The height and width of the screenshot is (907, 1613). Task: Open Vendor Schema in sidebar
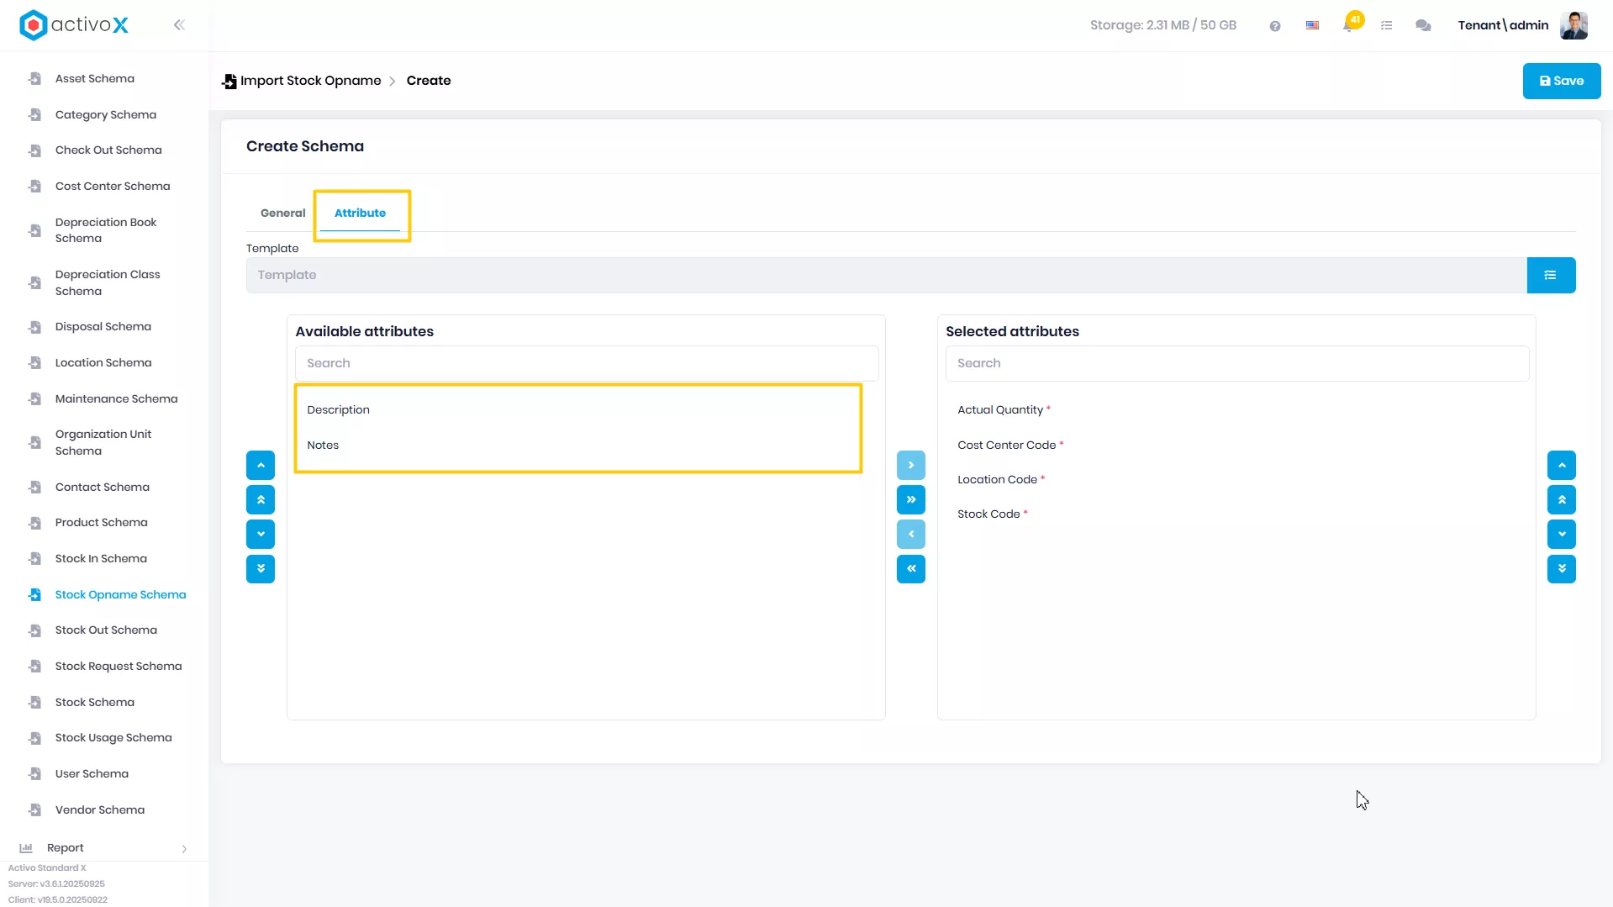click(x=100, y=810)
